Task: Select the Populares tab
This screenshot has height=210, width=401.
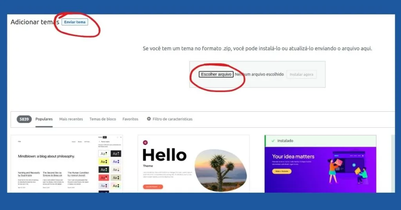Action: tap(44, 119)
